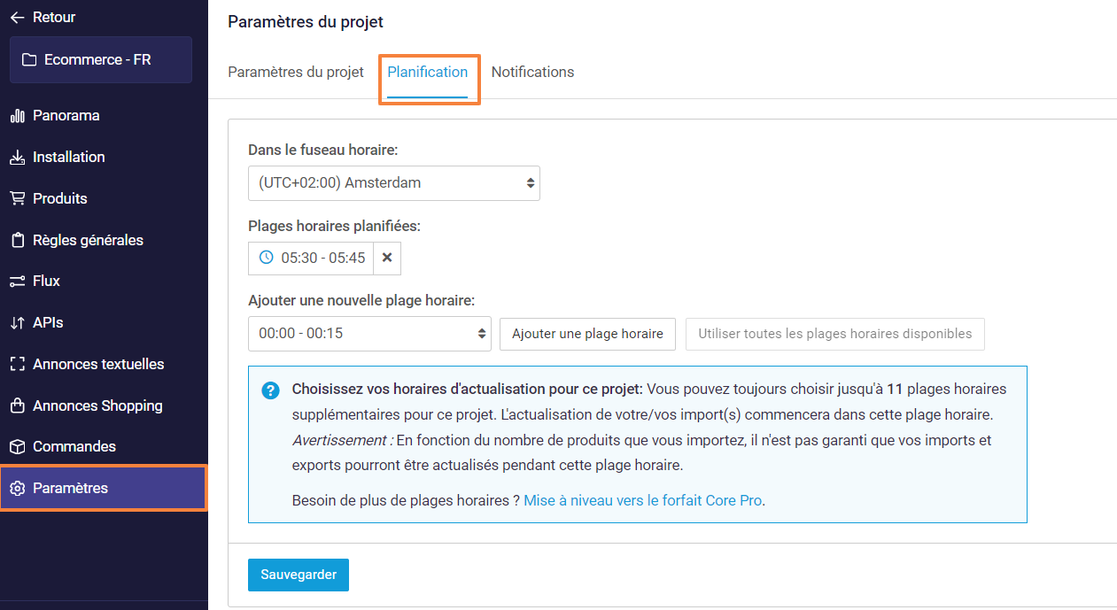Click the Commandes box icon
Image resolution: width=1117 pixels, height=610 pixels.
[17, 447]
